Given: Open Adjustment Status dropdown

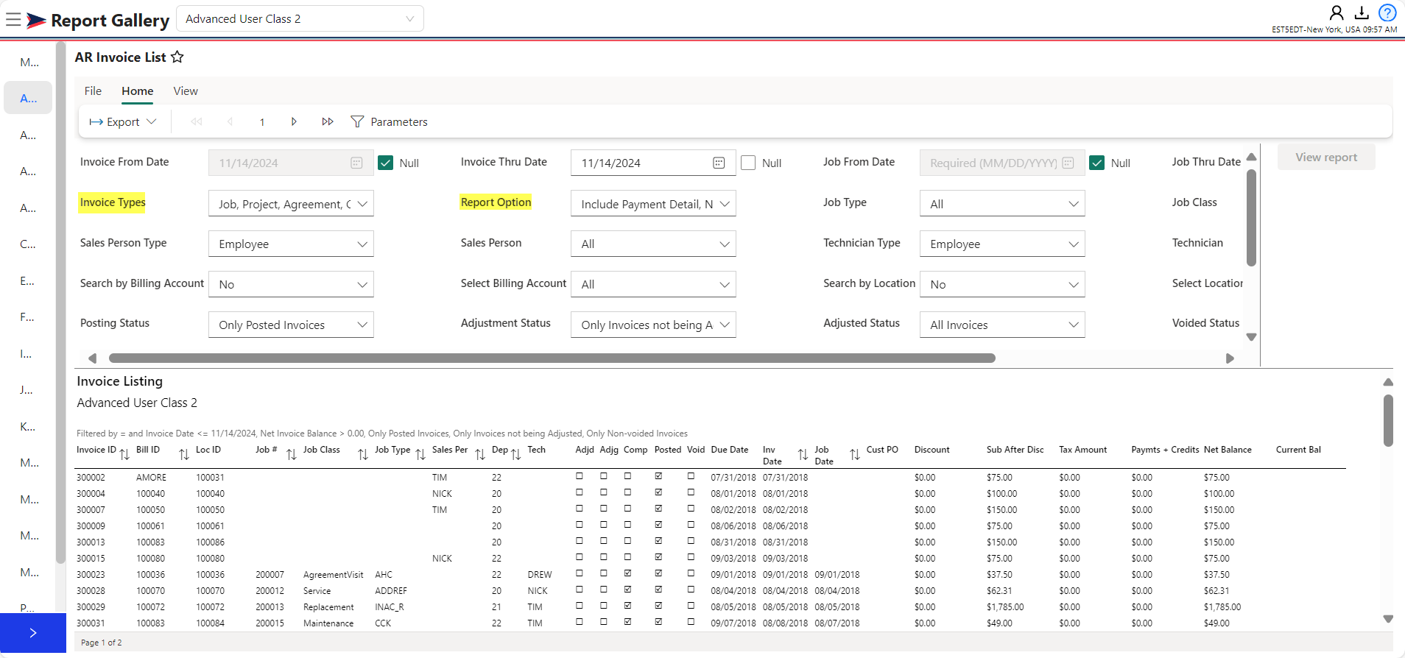Looking at the screenshot, I should click(x=653, y=325).
